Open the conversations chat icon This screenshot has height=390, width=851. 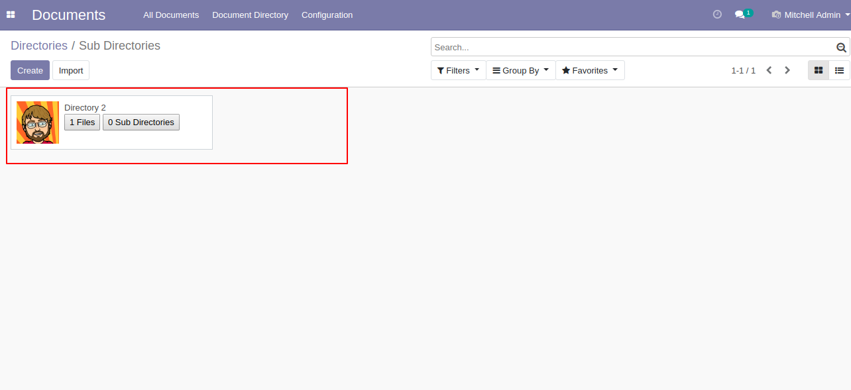(740, 15)
